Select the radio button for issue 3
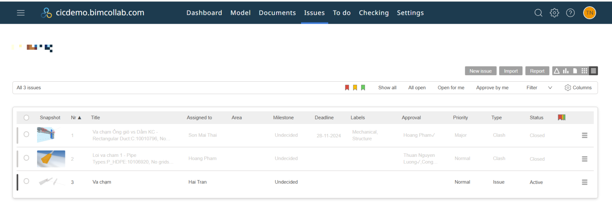Screen dimensions: 612x219 pyautogui.click(x=26, y=181)
